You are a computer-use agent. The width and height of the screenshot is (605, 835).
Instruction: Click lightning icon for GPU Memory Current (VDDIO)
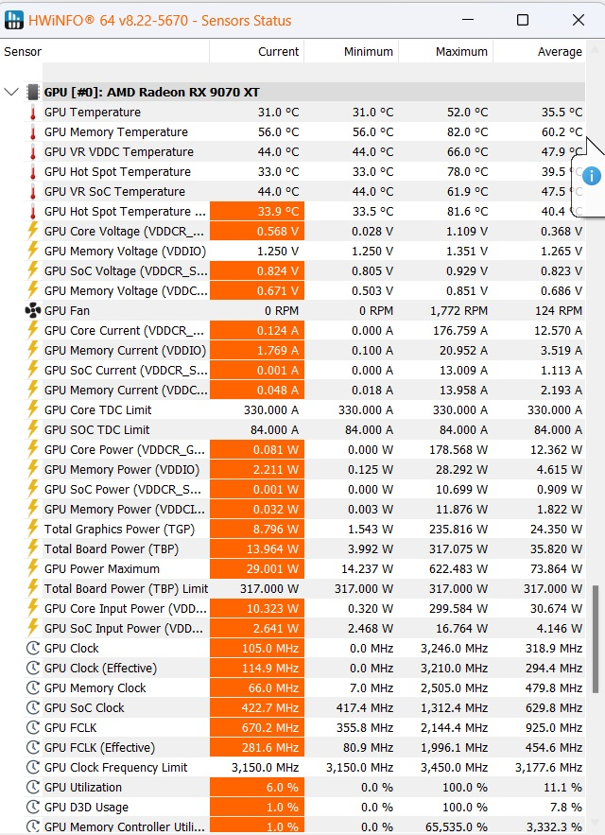32,350
